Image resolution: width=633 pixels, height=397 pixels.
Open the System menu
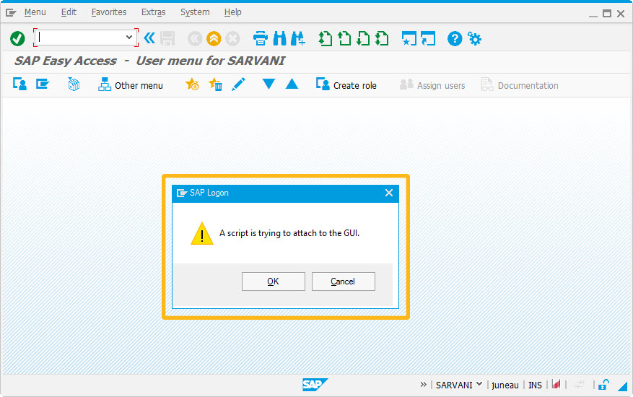click(195, 12)
